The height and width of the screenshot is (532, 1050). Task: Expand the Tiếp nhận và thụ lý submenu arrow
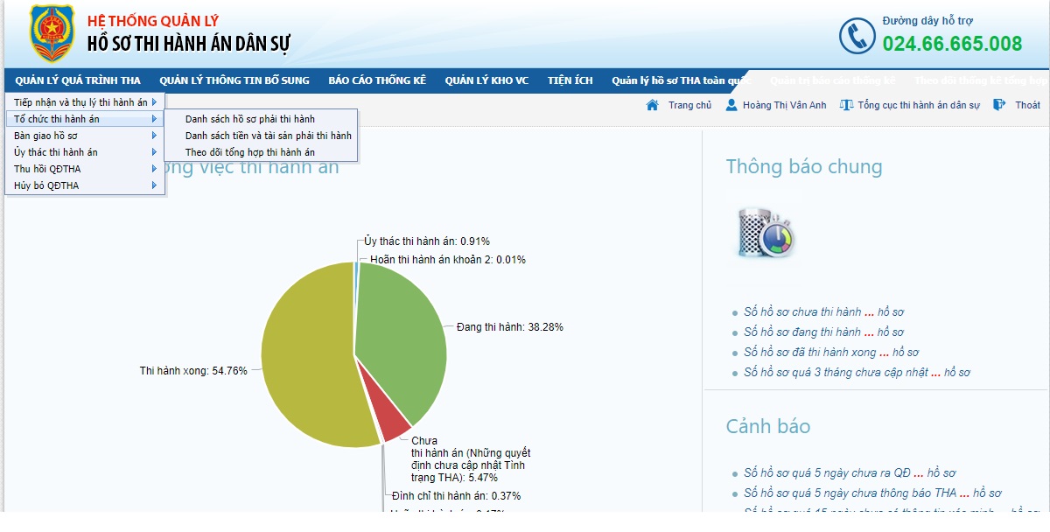(x=154, y=102)
